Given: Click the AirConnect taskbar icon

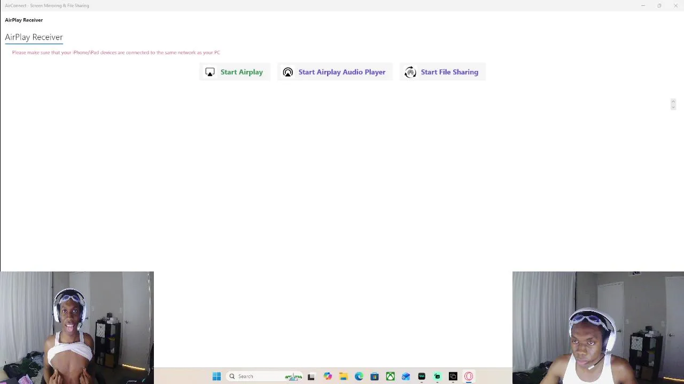Looking at the screenshot, I should 469,377.
